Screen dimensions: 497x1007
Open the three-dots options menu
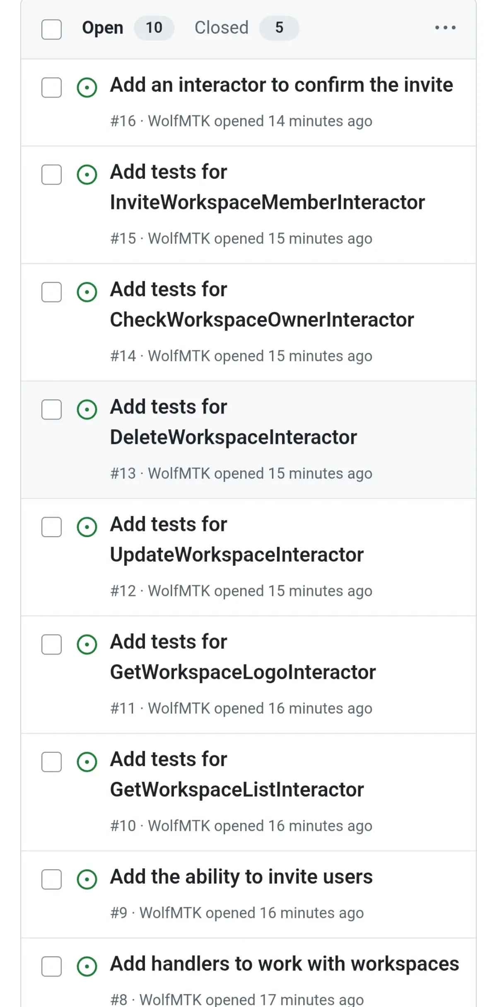445,28
